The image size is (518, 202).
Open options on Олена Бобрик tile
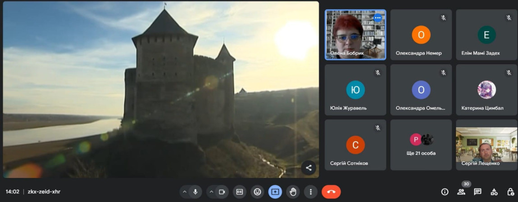377,18
